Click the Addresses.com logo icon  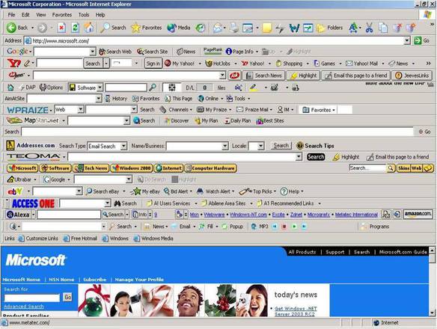[x=10, y=145]
